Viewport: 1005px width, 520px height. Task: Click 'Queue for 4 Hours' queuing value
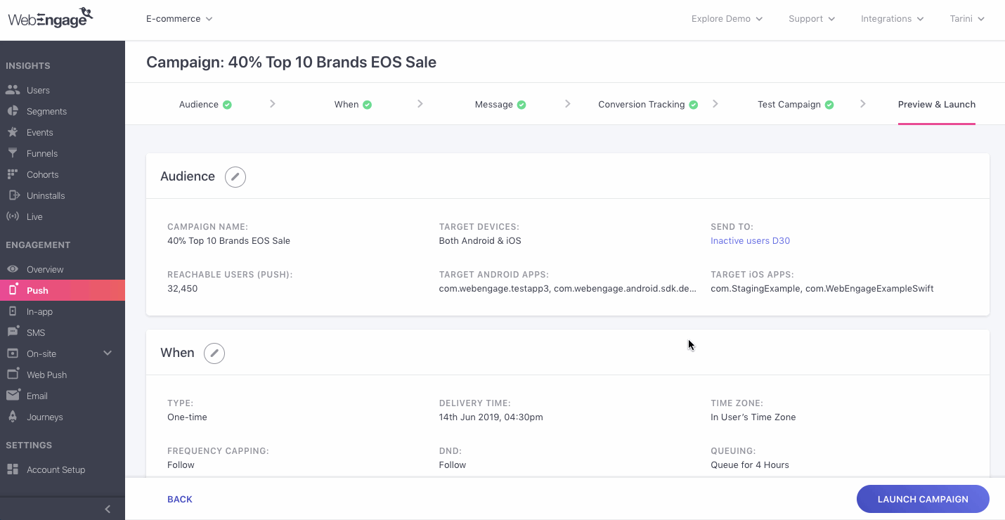(750, 464)
